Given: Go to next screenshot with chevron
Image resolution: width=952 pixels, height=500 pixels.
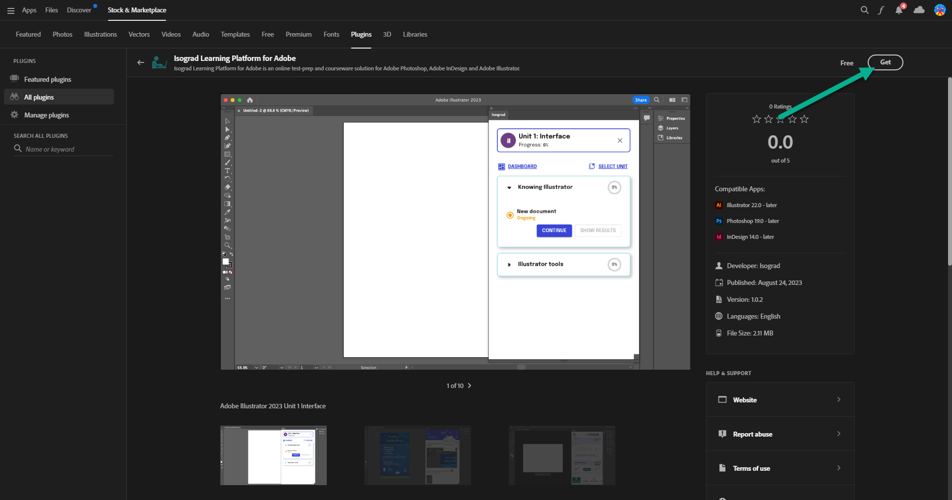Looking at the screenshot, I should point(470,386).
